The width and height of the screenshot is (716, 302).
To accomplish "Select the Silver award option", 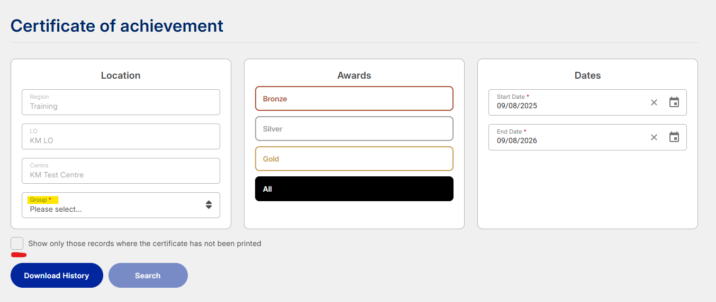I will point(354,129).
